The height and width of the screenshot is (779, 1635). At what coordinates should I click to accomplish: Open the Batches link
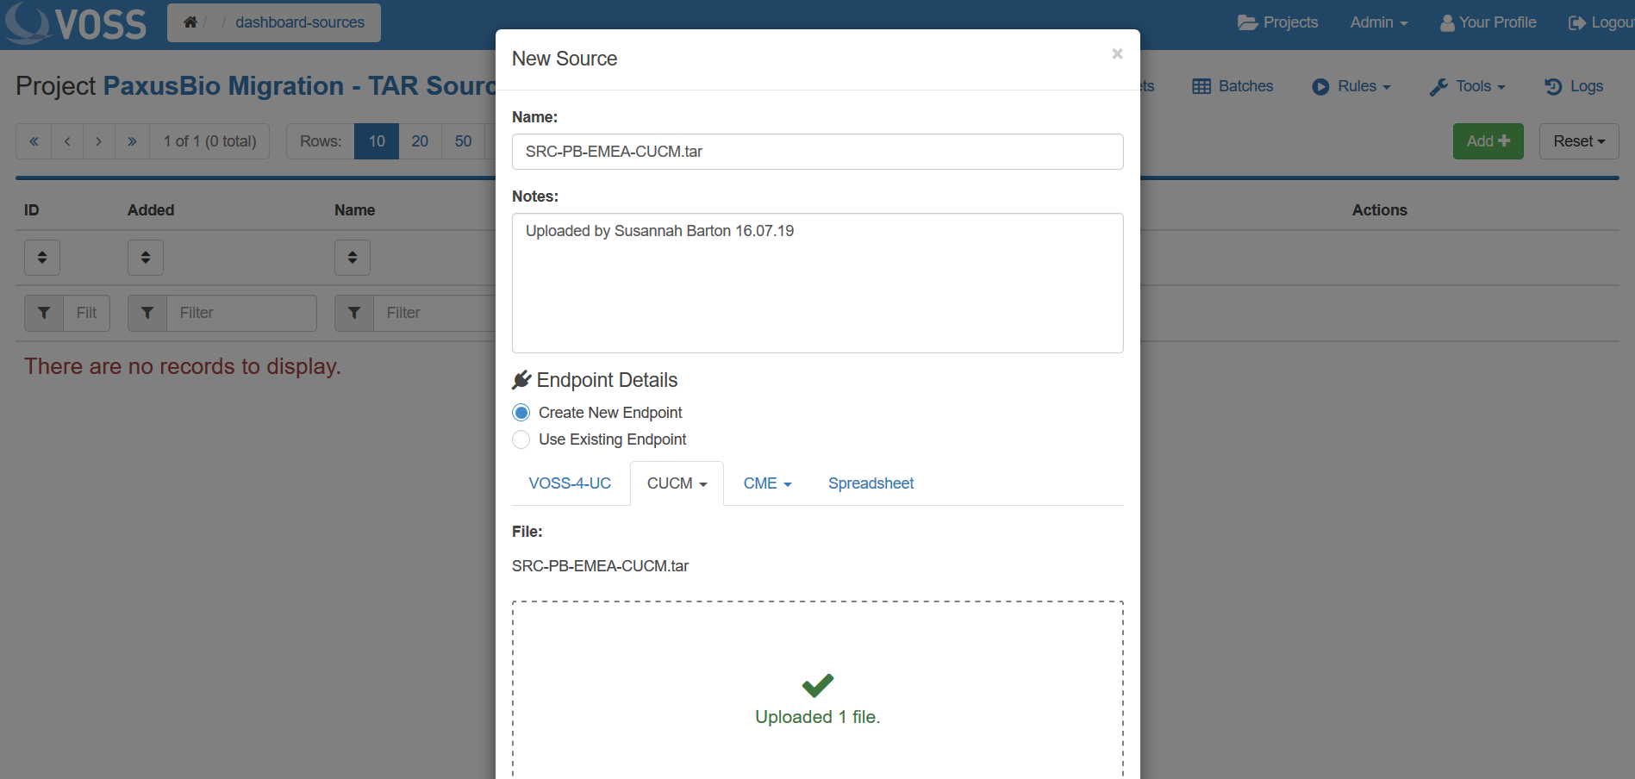click(1232, 86)
